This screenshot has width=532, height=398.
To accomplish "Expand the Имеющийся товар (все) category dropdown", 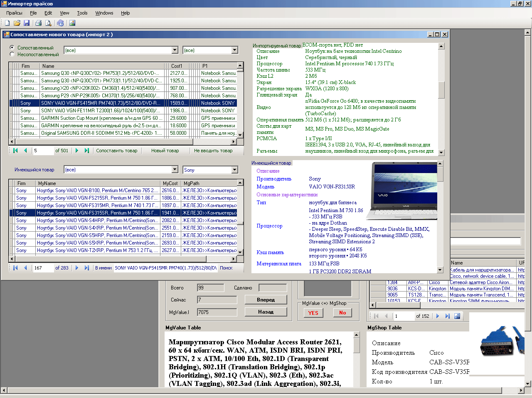I will [175, 169].
